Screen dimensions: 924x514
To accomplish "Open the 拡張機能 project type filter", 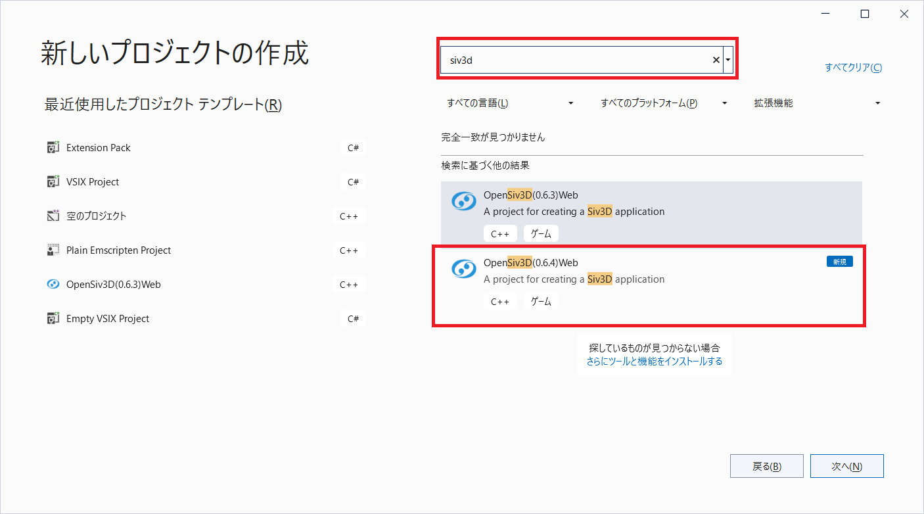I will pos(817,103).
